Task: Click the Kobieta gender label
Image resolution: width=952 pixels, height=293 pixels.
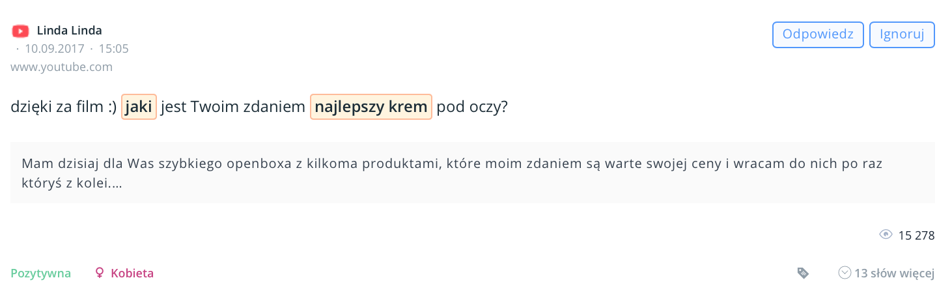Action: click(x=132, y=273)
